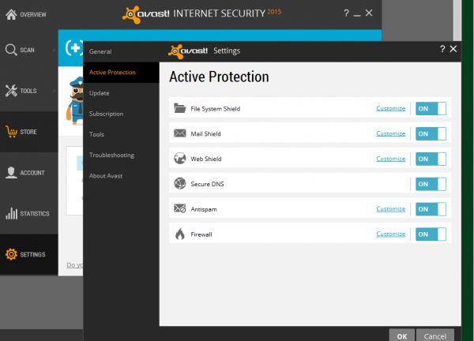Toggle File System Shield off
The height and width of the screenshot is (341, 474).
click(x=431, y=108)
